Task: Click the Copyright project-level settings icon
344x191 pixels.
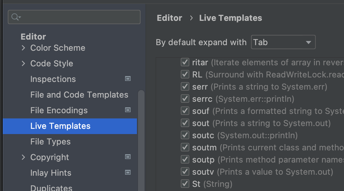Action: coord(128,157)
